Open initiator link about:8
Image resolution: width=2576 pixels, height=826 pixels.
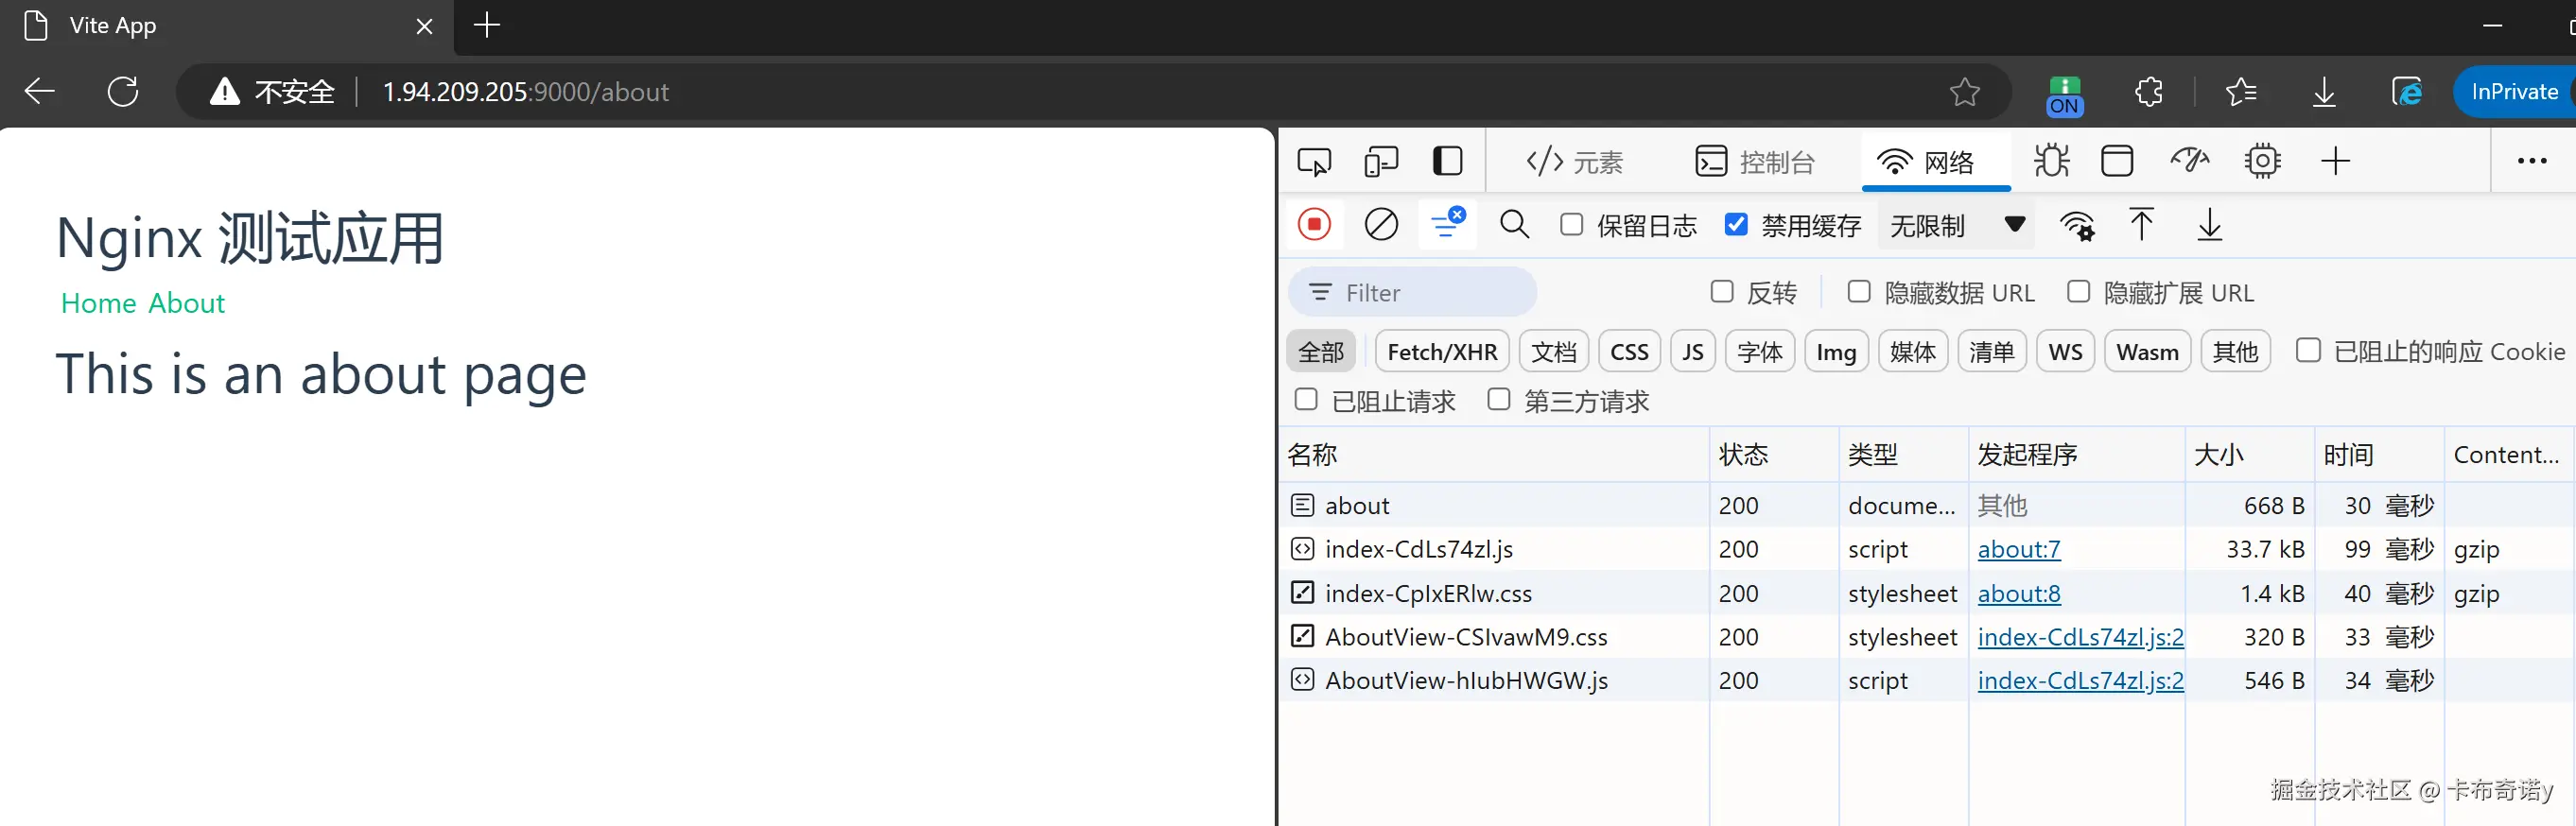point(2018,594)
